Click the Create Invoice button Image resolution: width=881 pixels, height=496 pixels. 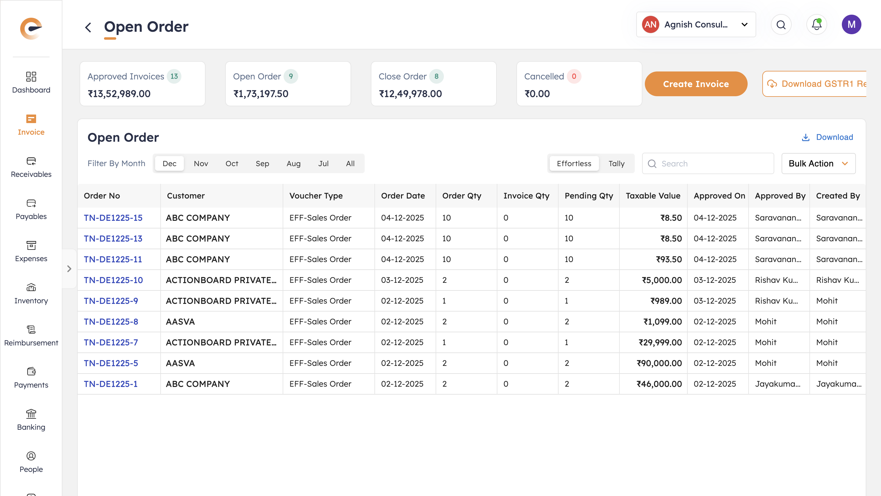coord(696,84)
